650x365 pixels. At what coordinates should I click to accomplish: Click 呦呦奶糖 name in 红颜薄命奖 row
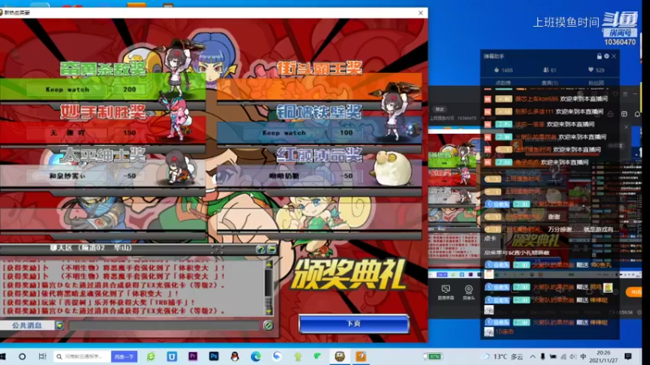(284, 176)
